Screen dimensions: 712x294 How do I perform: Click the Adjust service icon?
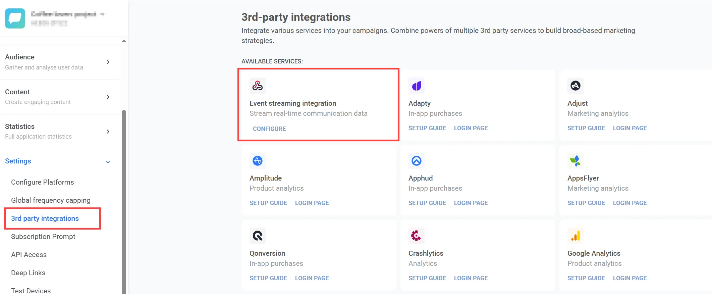pos(576,86)
